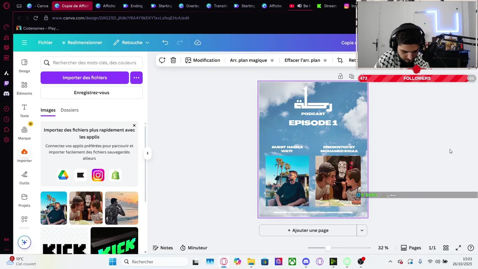Connect Shopify app for imports
This screenshot has width=478, height=269.
coord(115,175)
